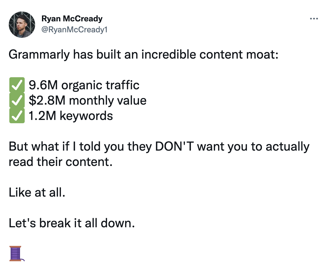Click the 1.2M keywords bullet text

click(x=70, y=116)
